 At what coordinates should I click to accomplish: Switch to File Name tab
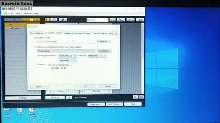click(68, 33)
